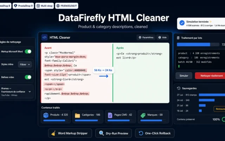The height and width of the screenshot is (141, 225).
Task: Select the Multi-shop tag
Action: click(x=45, y=6)
